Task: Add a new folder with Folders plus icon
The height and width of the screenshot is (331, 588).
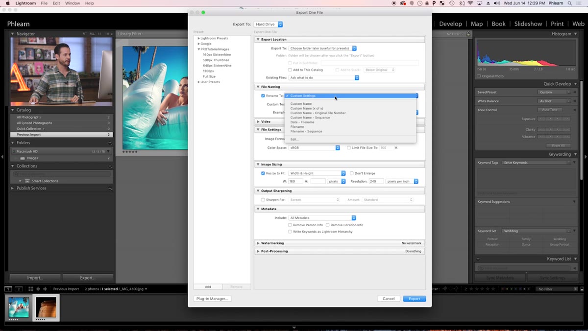Action: (110, 143)
